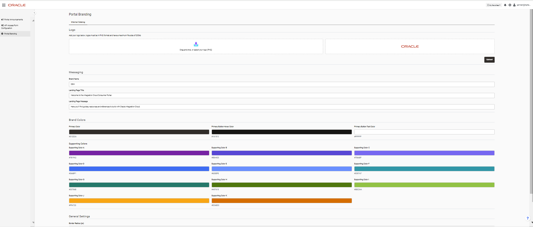The width and height of the screenshot is (533, 227).
Task: Click the sidebar scroll up arrow
Action: (x=33, y=21)
